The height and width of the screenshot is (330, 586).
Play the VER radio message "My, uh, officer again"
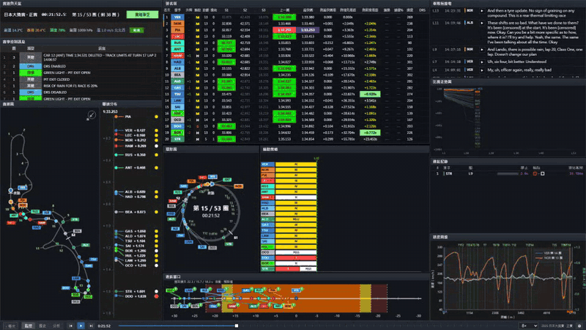(481, 70)
